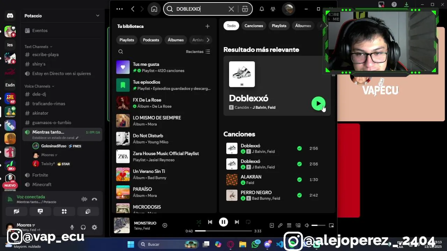This screenshot has width=447, height=251.
Task: Clear the DOBLEXXO search text with X
Action: pyautogui.click(x=231, y=9)
